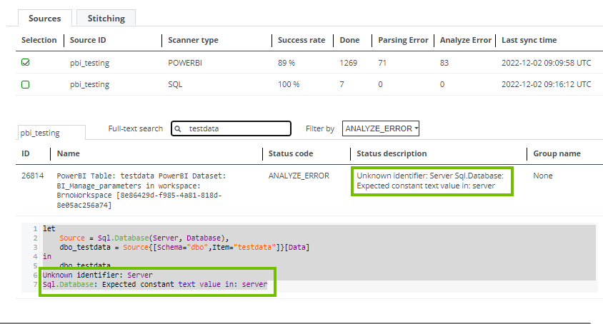Image resolution: width=603 pixels, height=324 pixels.
Task: Select the SQL scanner type cell
Action: [175, 84]
